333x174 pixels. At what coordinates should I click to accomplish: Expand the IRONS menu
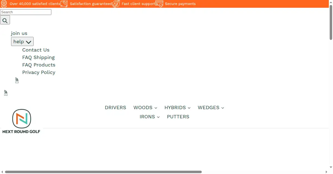[150, 117]
